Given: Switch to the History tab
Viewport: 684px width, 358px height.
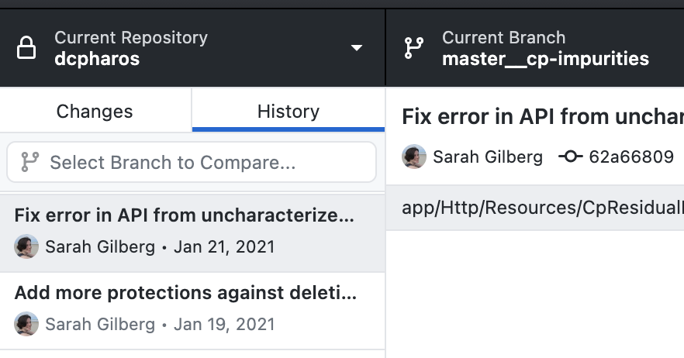Looking at the screenshot, I should 288,111.
